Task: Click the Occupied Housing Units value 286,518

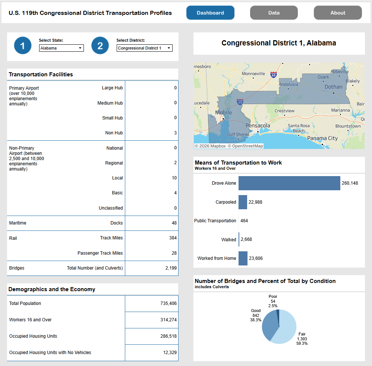Action: point(168,336)
